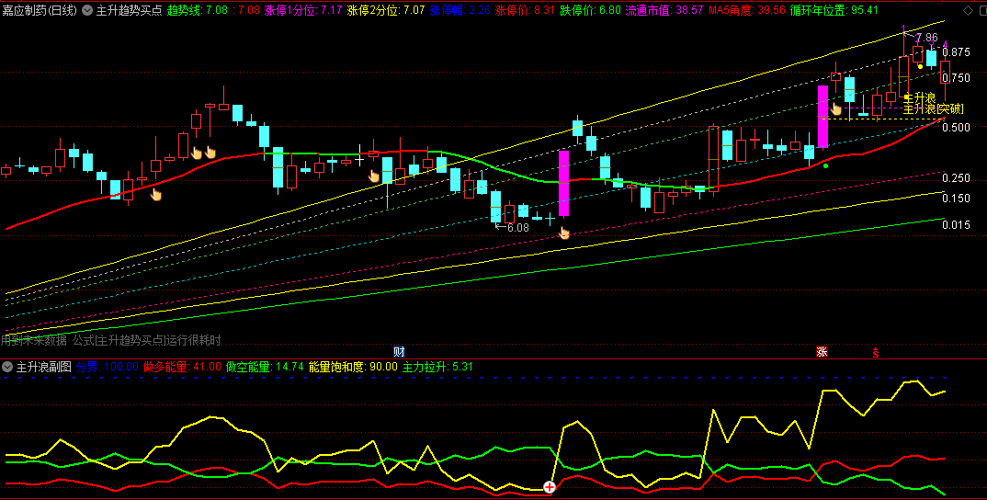Click the 涨停幅: 2.26 readout
987x500 pixels.
coord(460,11)
